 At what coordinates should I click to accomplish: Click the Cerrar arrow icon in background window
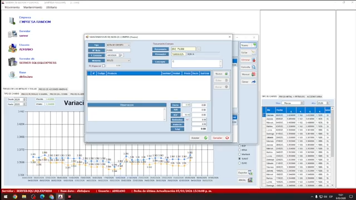coord(254,82)
